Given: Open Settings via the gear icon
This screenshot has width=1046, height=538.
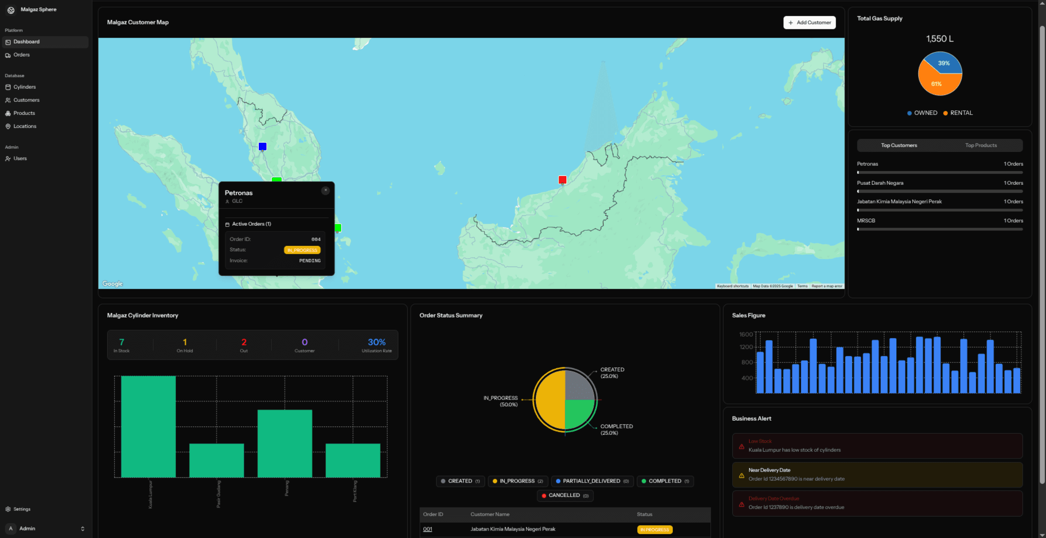Looking at the screenshot, I should pyautogui.click(x=9, y=509).
